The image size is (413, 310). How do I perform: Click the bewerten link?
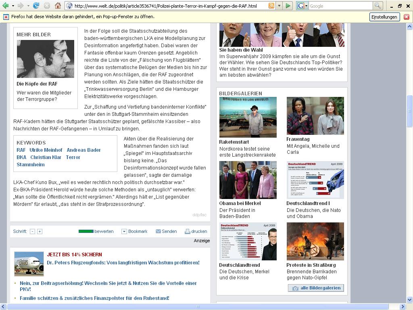[x=104, y=231]
